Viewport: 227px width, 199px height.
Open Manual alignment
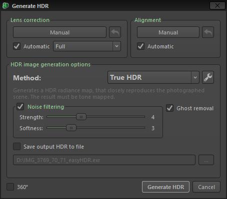(168, 32)
